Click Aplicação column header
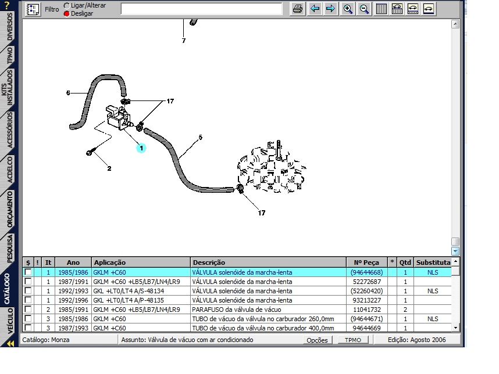499x374 pixels. [141, 262]
